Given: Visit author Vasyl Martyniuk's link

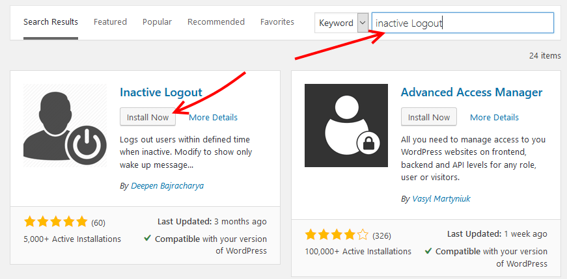Looking at the screenshot, I should pos(441,199).
